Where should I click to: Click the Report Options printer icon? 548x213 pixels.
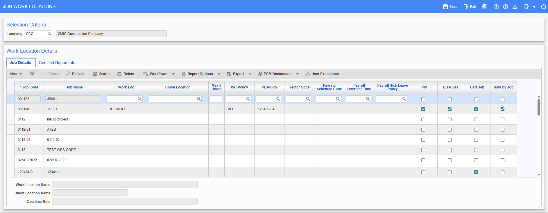(x=184, y=74)
